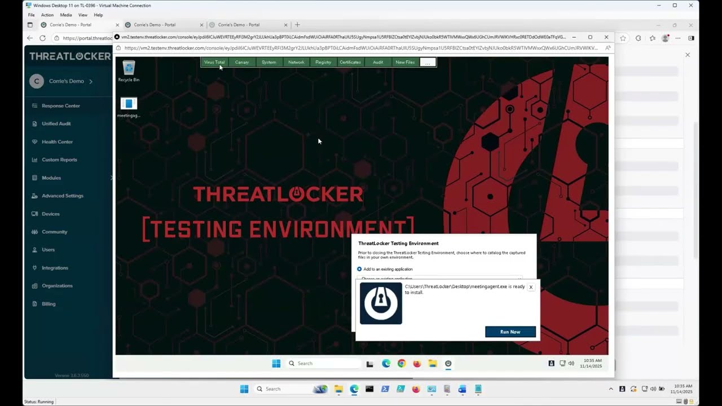Click the Billing icon in the sidebar
Image resolution: width=722 pixels, height=406 pixels.
[35, 304]
